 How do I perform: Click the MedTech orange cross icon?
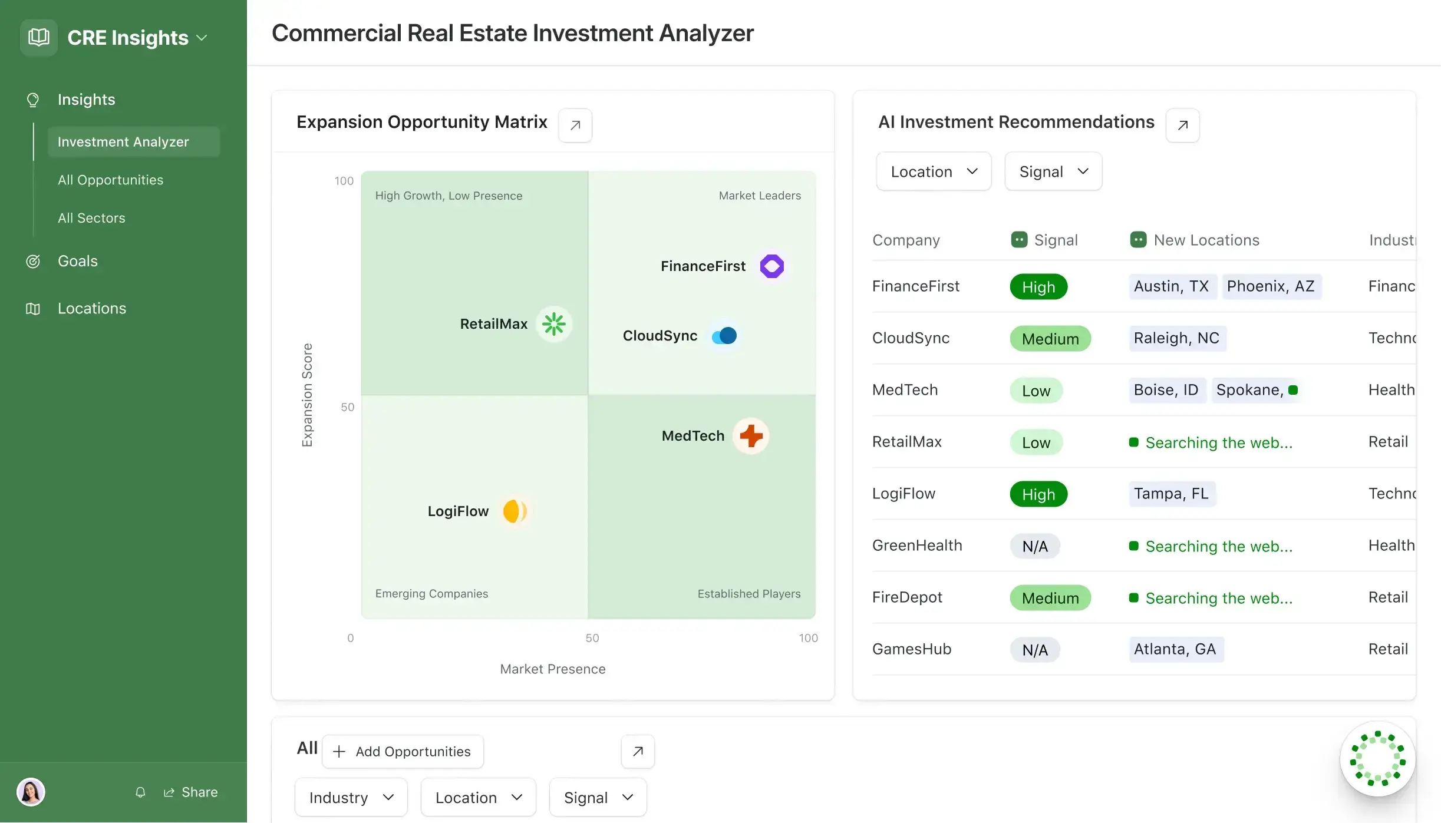751,436
